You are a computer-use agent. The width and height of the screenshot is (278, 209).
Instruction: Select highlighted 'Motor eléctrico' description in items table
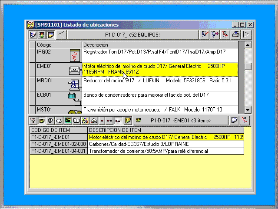pos(165,137)
